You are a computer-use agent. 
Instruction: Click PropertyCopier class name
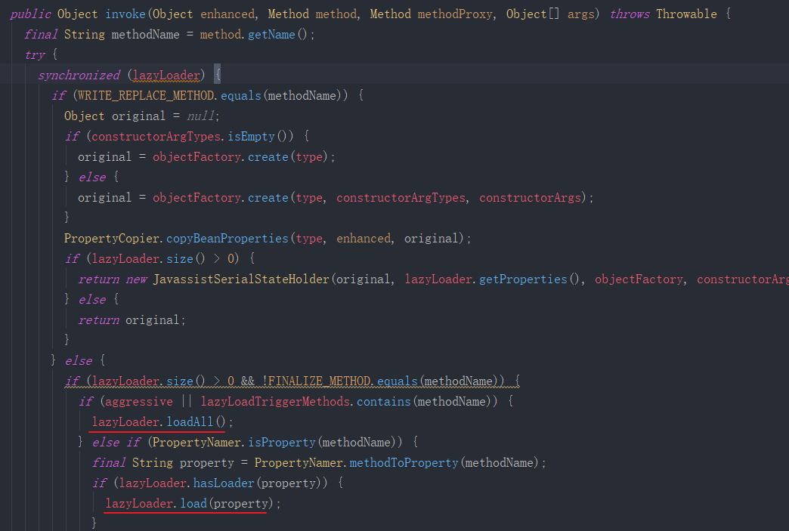click(112, 239)
